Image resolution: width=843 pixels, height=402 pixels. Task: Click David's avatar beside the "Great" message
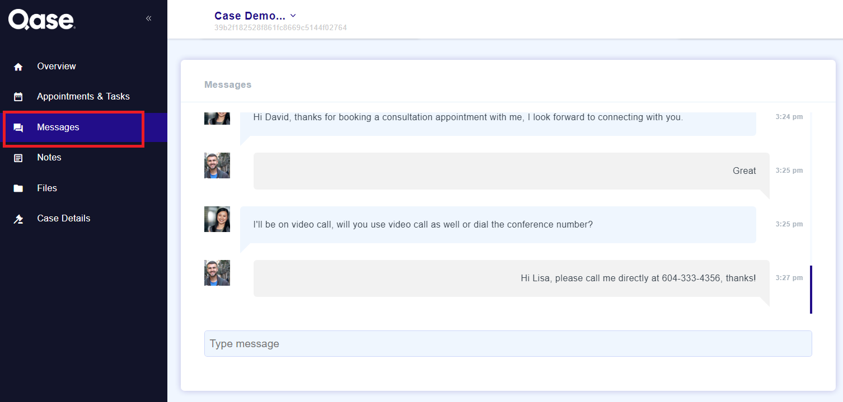[217, 165]
